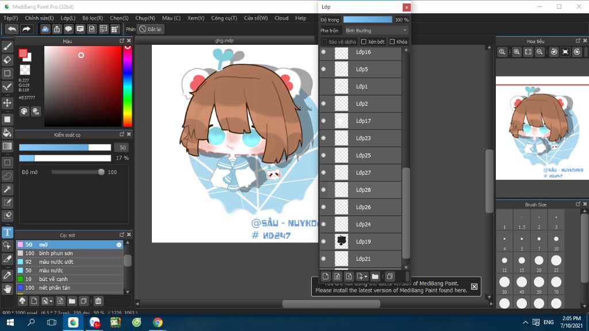Screen dimensions: 589x331
Task: Show hidden layer Lớp1
Action: point(323,86)
